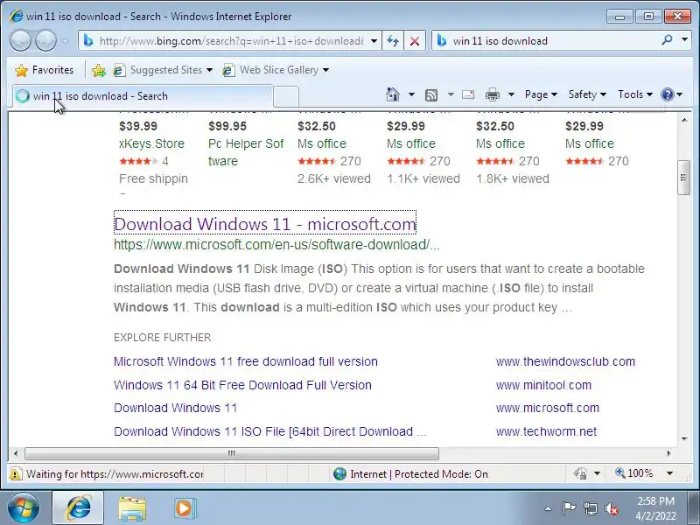Click the Forward navigation button
The image size is (700, 525).
coord(46,41)
